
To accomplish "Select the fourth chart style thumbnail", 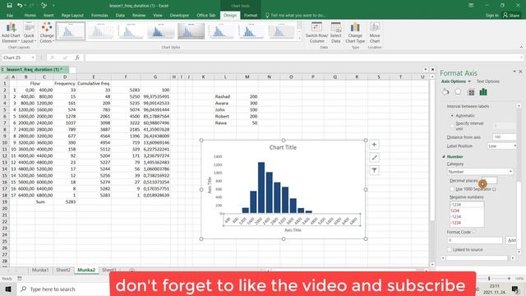I will point(161,31).
